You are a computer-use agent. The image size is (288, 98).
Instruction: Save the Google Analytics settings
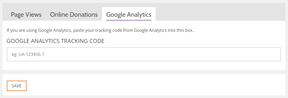17,86
